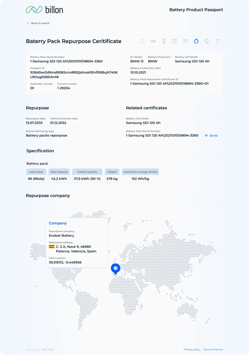Click battery production date 10.10.2021
Image resolution: width=249 pixels, height=355 pixels.
138,72
